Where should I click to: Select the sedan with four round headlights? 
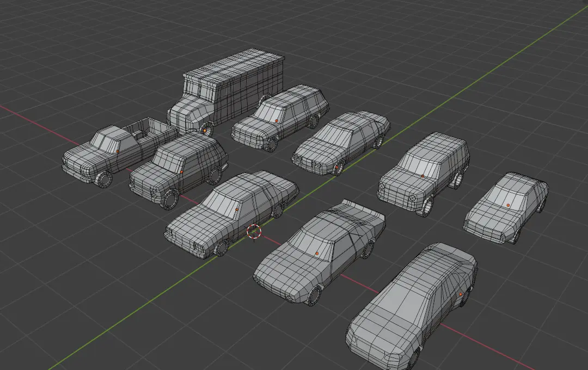pos(341,143)
